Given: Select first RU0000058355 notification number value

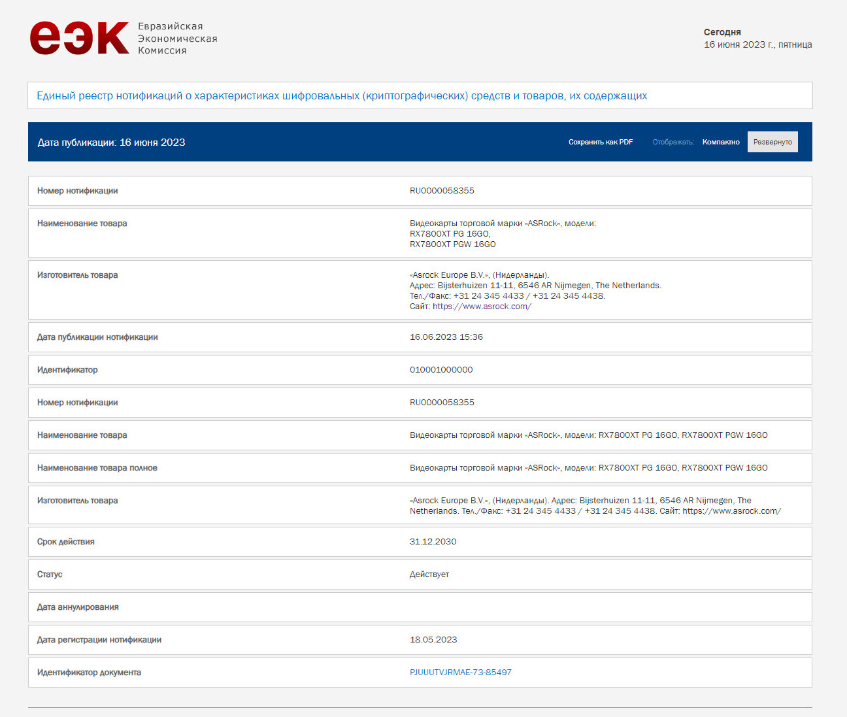Looking at the screenshot, I should pyautogui.click(x=442, y=191).
